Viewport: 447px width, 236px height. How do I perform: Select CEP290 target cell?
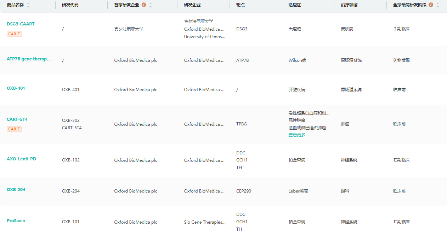(x=244, y=191)
